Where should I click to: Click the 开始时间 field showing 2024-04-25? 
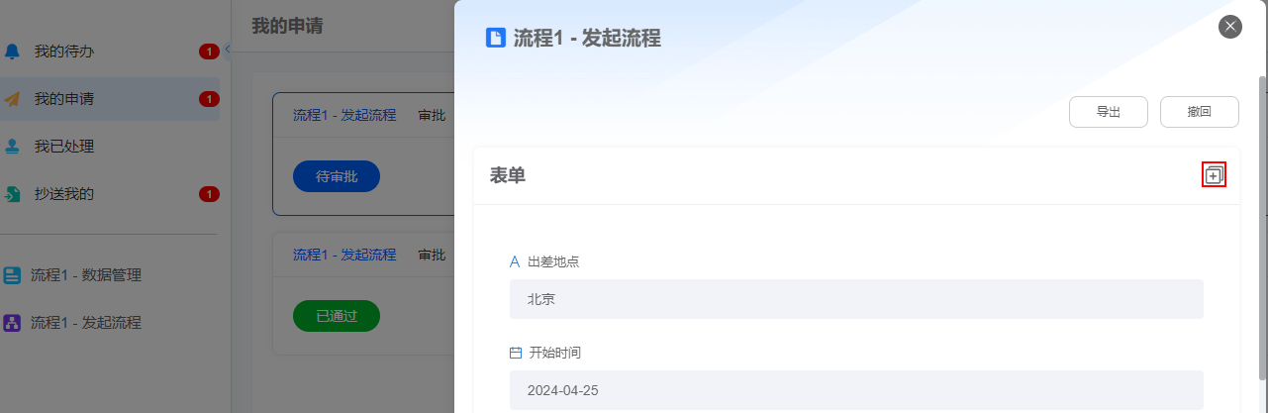coord(856,390)
